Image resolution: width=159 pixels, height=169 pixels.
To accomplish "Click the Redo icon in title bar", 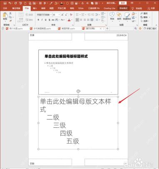I will [16, 3].
